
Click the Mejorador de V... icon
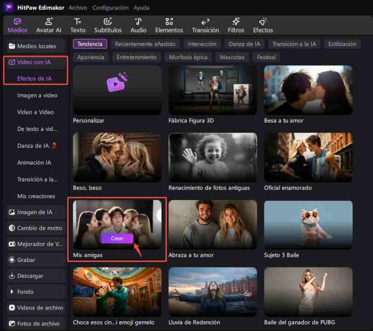point(12,244)
